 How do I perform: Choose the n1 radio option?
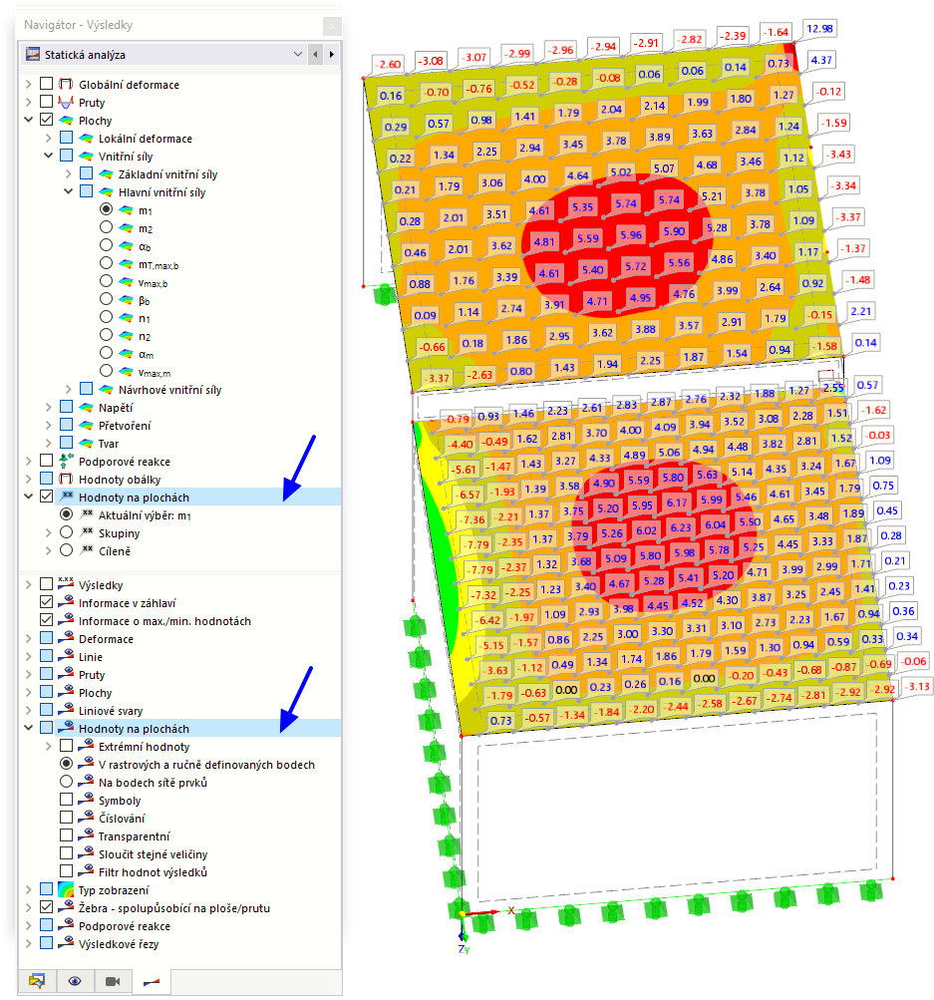pos(106,317)
